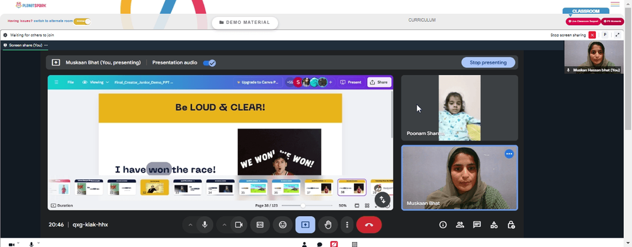Click the P button next to stop sharing
The image size is (632, 247).
pos(605,35)
